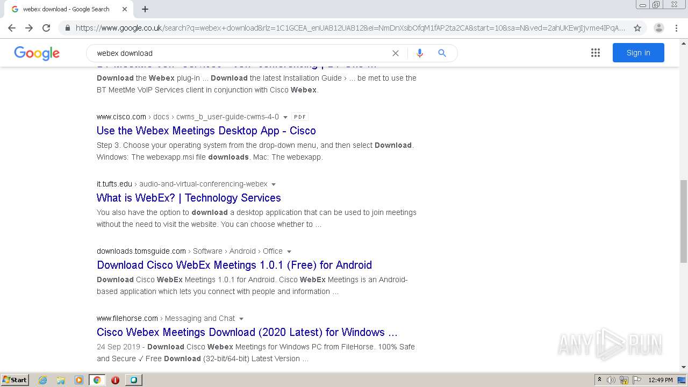The image size is (688, 387).
Task: Click the www.cisco.com URL text
Action: click(121, 117)
